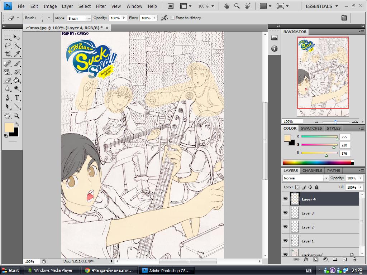367x275 pixels.
Task: Hide Layer 1 visibility eye
Action: (285, 240)
